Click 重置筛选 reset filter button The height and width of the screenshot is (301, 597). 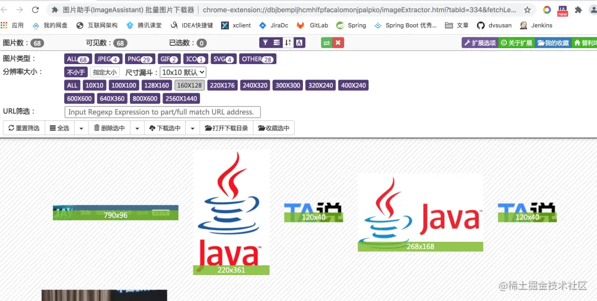pos(24,128)
